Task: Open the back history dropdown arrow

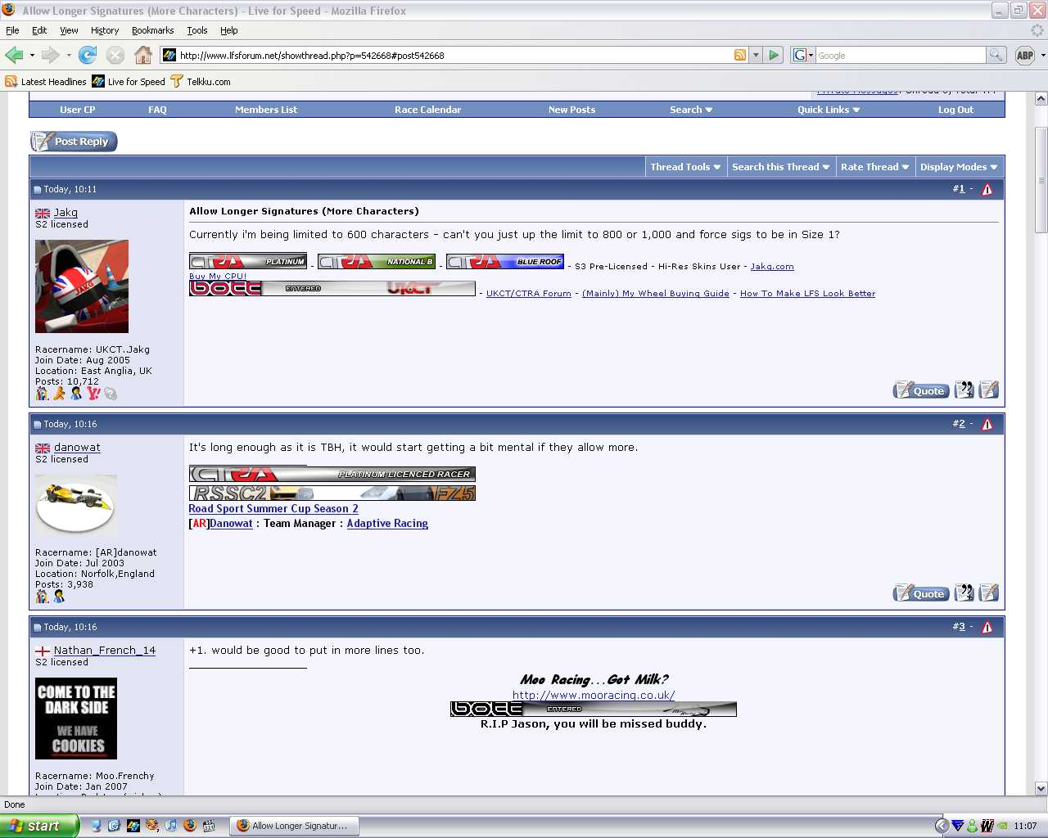Action: click(32, 56)
